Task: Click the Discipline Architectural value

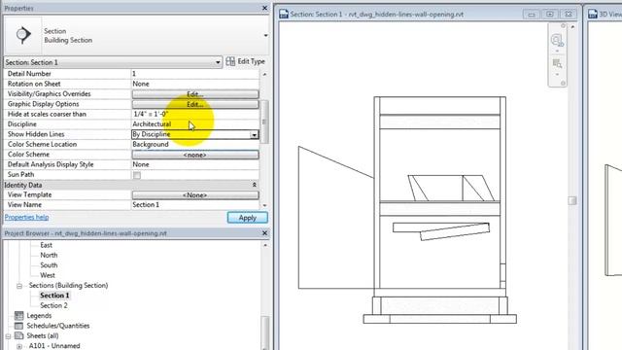Action: pyautogui.click(x=194, y=124)
